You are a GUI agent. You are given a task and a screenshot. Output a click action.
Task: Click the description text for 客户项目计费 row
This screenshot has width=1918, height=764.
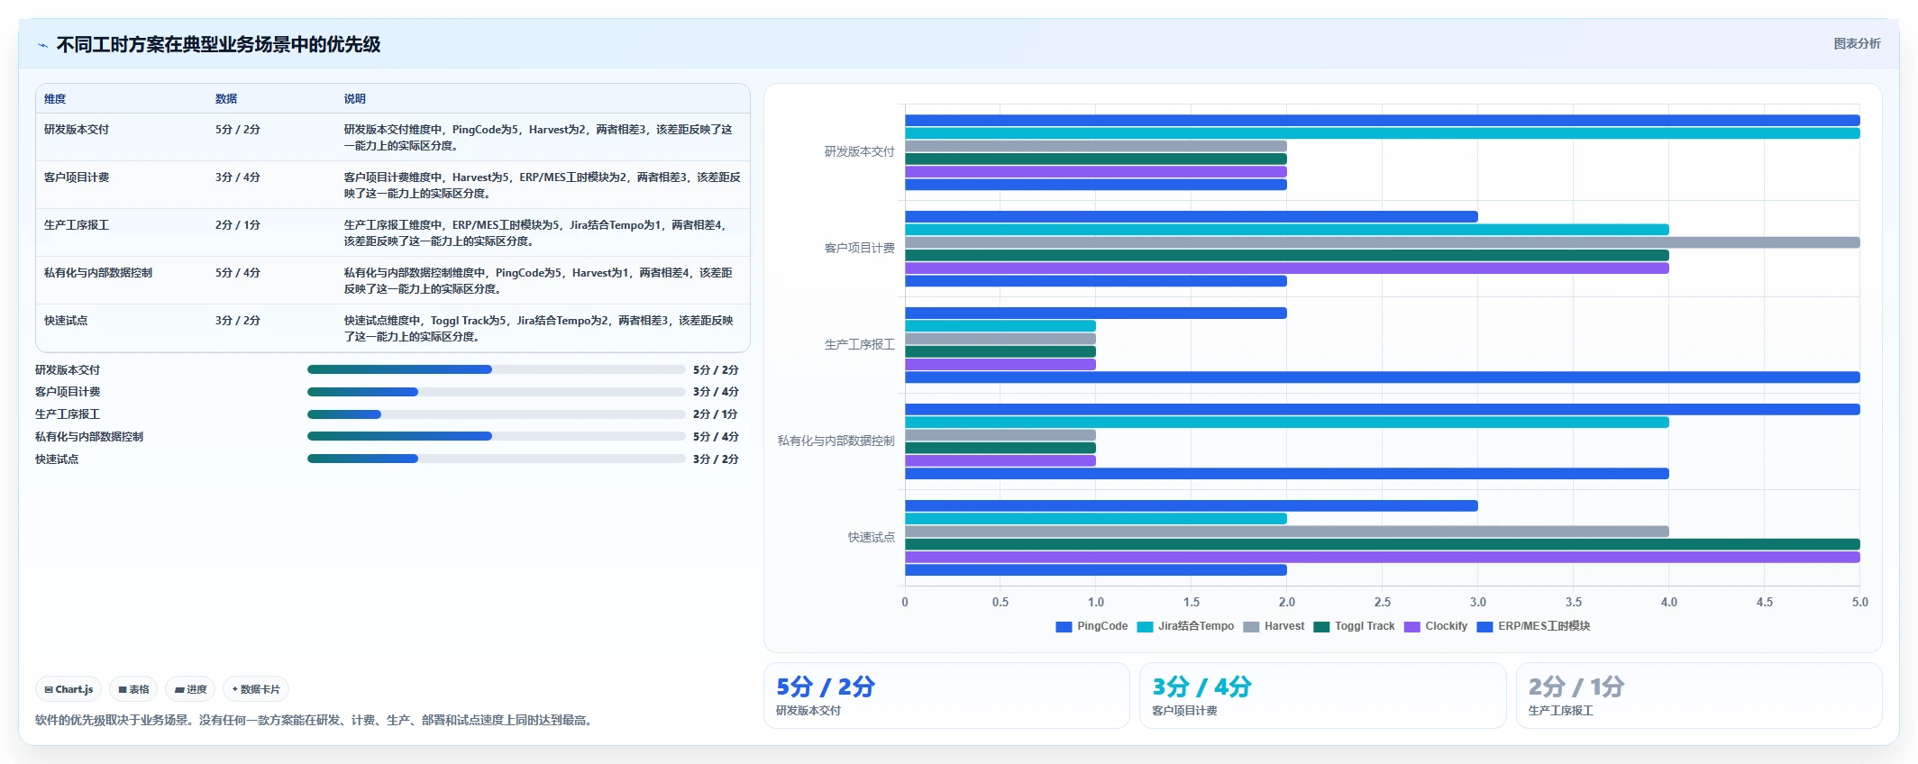point(543,186)
